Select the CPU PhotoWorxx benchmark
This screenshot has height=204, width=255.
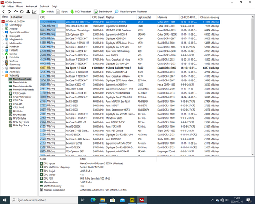click(20, 97)
